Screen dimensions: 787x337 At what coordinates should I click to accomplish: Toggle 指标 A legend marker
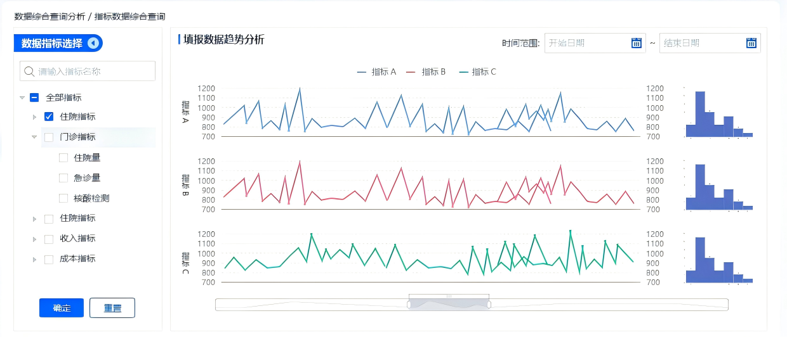click(x=362, y=72)
